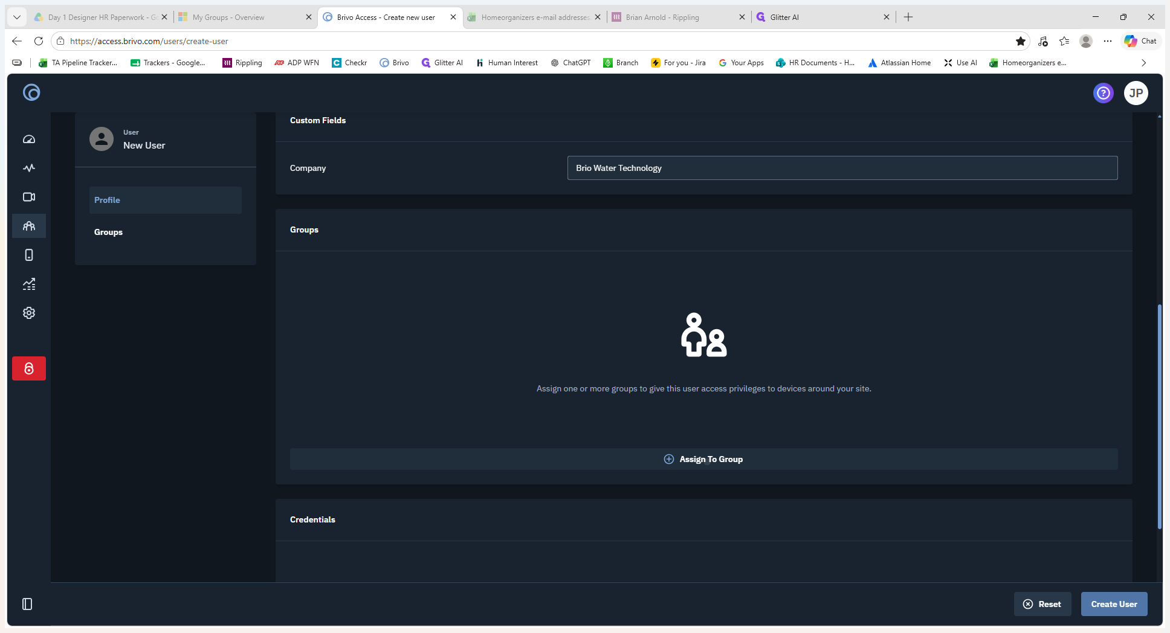
Task: Click the music note media icon in toolbar
Action: click(x=1042, y=41)
